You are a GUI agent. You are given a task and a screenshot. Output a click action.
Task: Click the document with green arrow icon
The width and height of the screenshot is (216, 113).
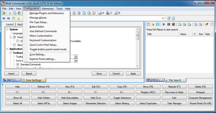coord(185,24)
